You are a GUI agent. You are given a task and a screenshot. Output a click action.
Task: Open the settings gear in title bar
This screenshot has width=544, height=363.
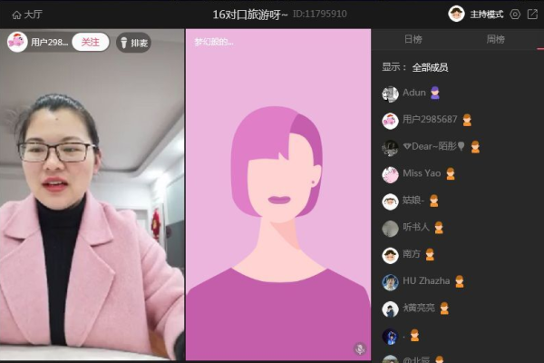[515, 14]
